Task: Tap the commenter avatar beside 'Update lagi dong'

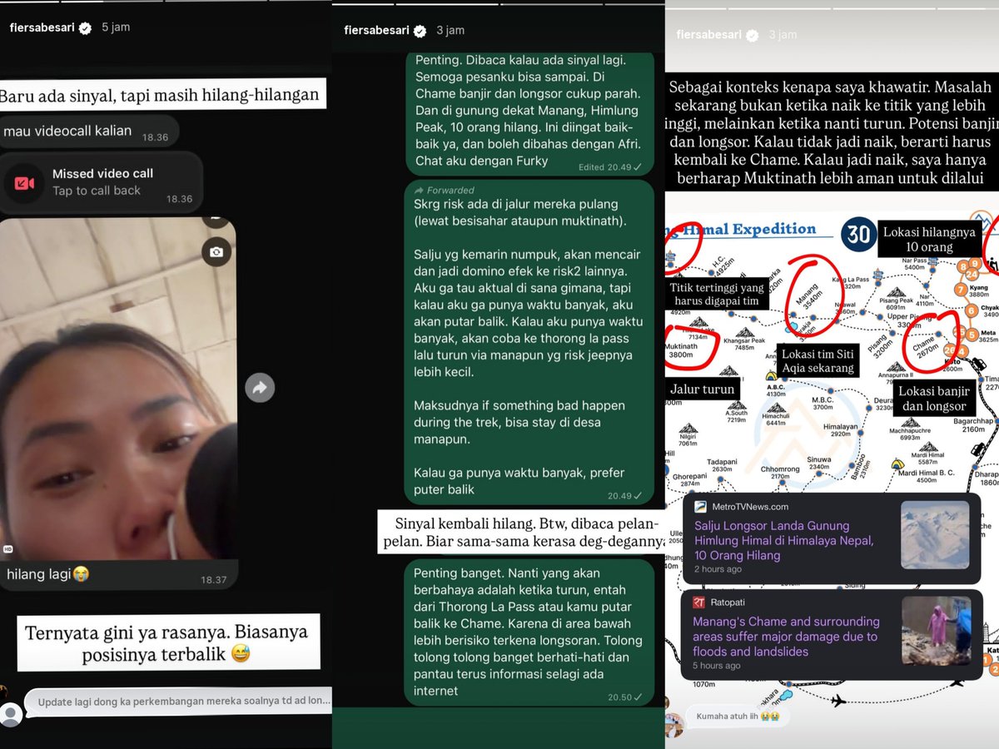Action: pos(11,714)
